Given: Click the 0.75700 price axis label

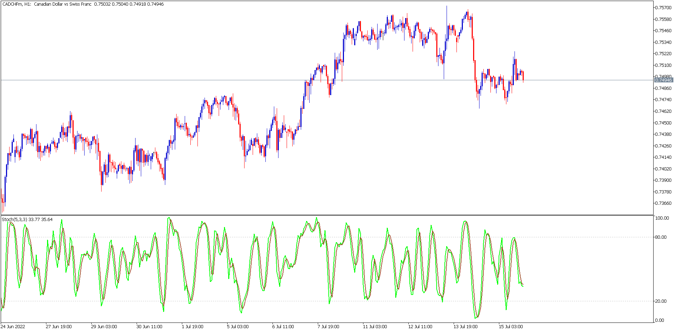Looking at the screenshot, I should tap(663, 8).
